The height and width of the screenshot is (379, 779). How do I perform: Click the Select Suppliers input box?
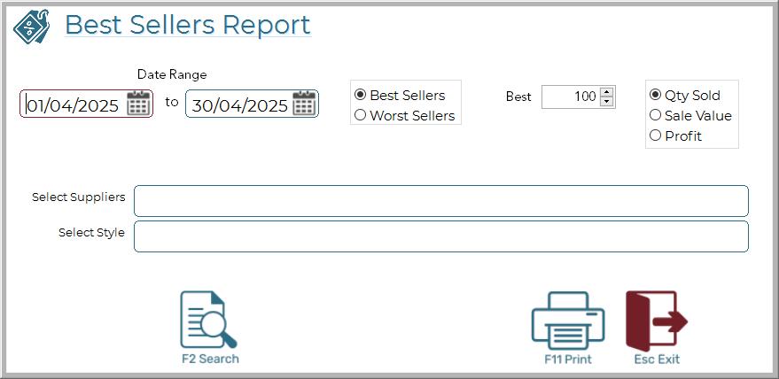pyautogui.click(x=441, y=201)
